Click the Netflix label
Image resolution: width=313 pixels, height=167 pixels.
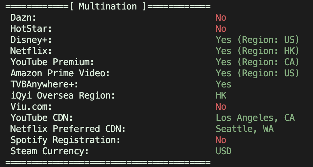pos(31,51)
